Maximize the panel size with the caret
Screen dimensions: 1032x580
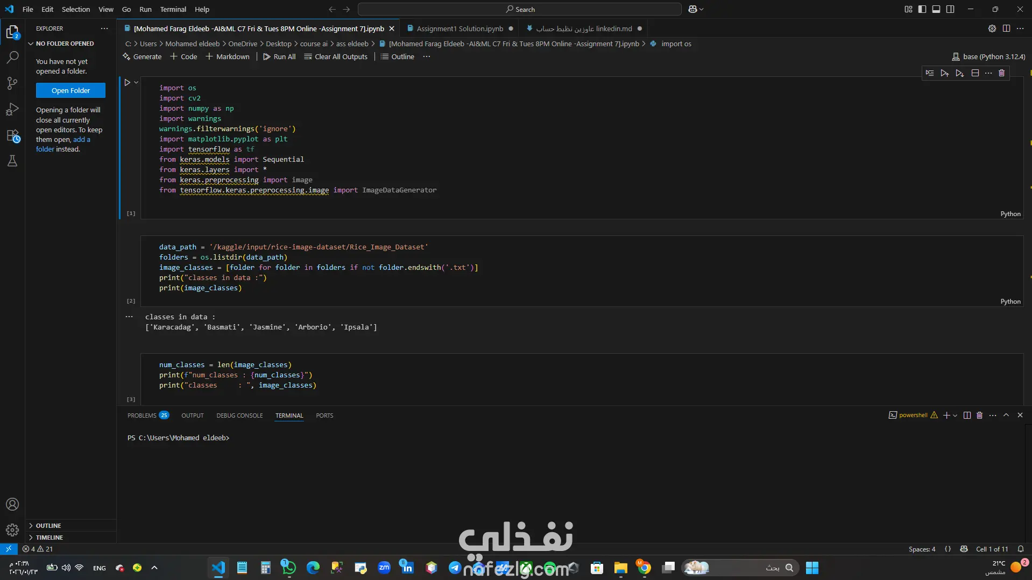1006,416
